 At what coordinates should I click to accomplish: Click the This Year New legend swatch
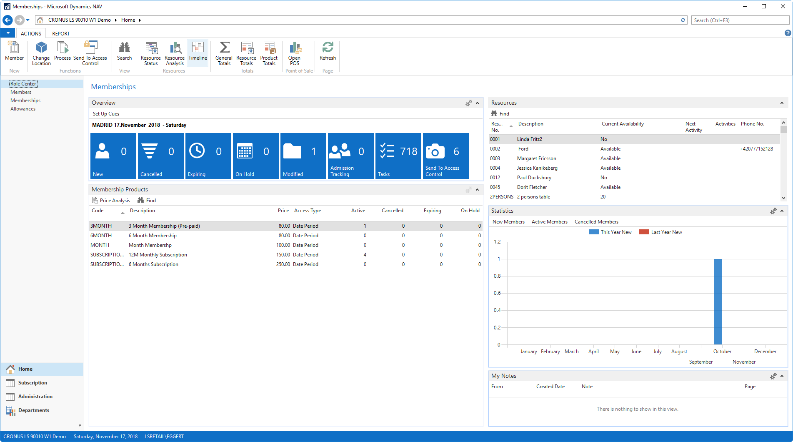593,232
